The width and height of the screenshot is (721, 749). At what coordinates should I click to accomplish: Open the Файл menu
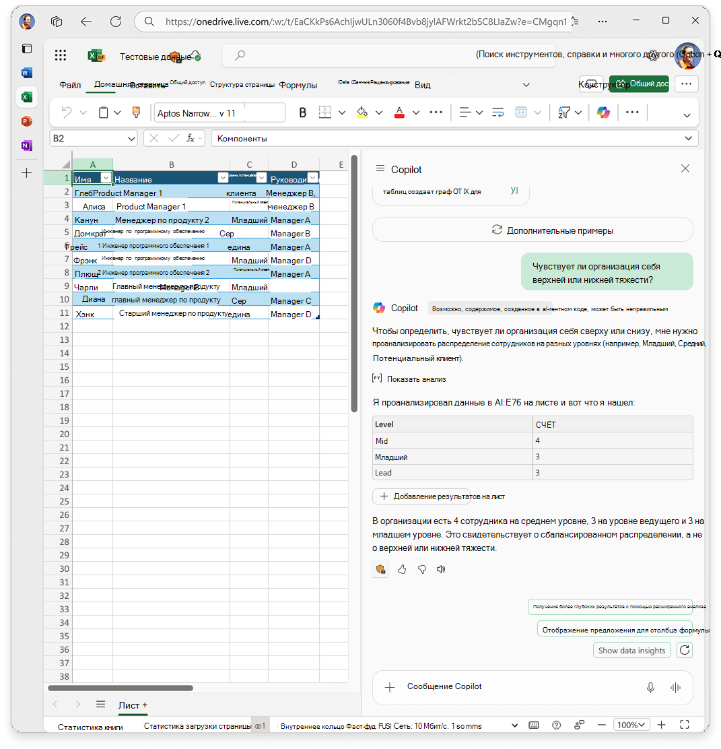(x=70, y=85)
